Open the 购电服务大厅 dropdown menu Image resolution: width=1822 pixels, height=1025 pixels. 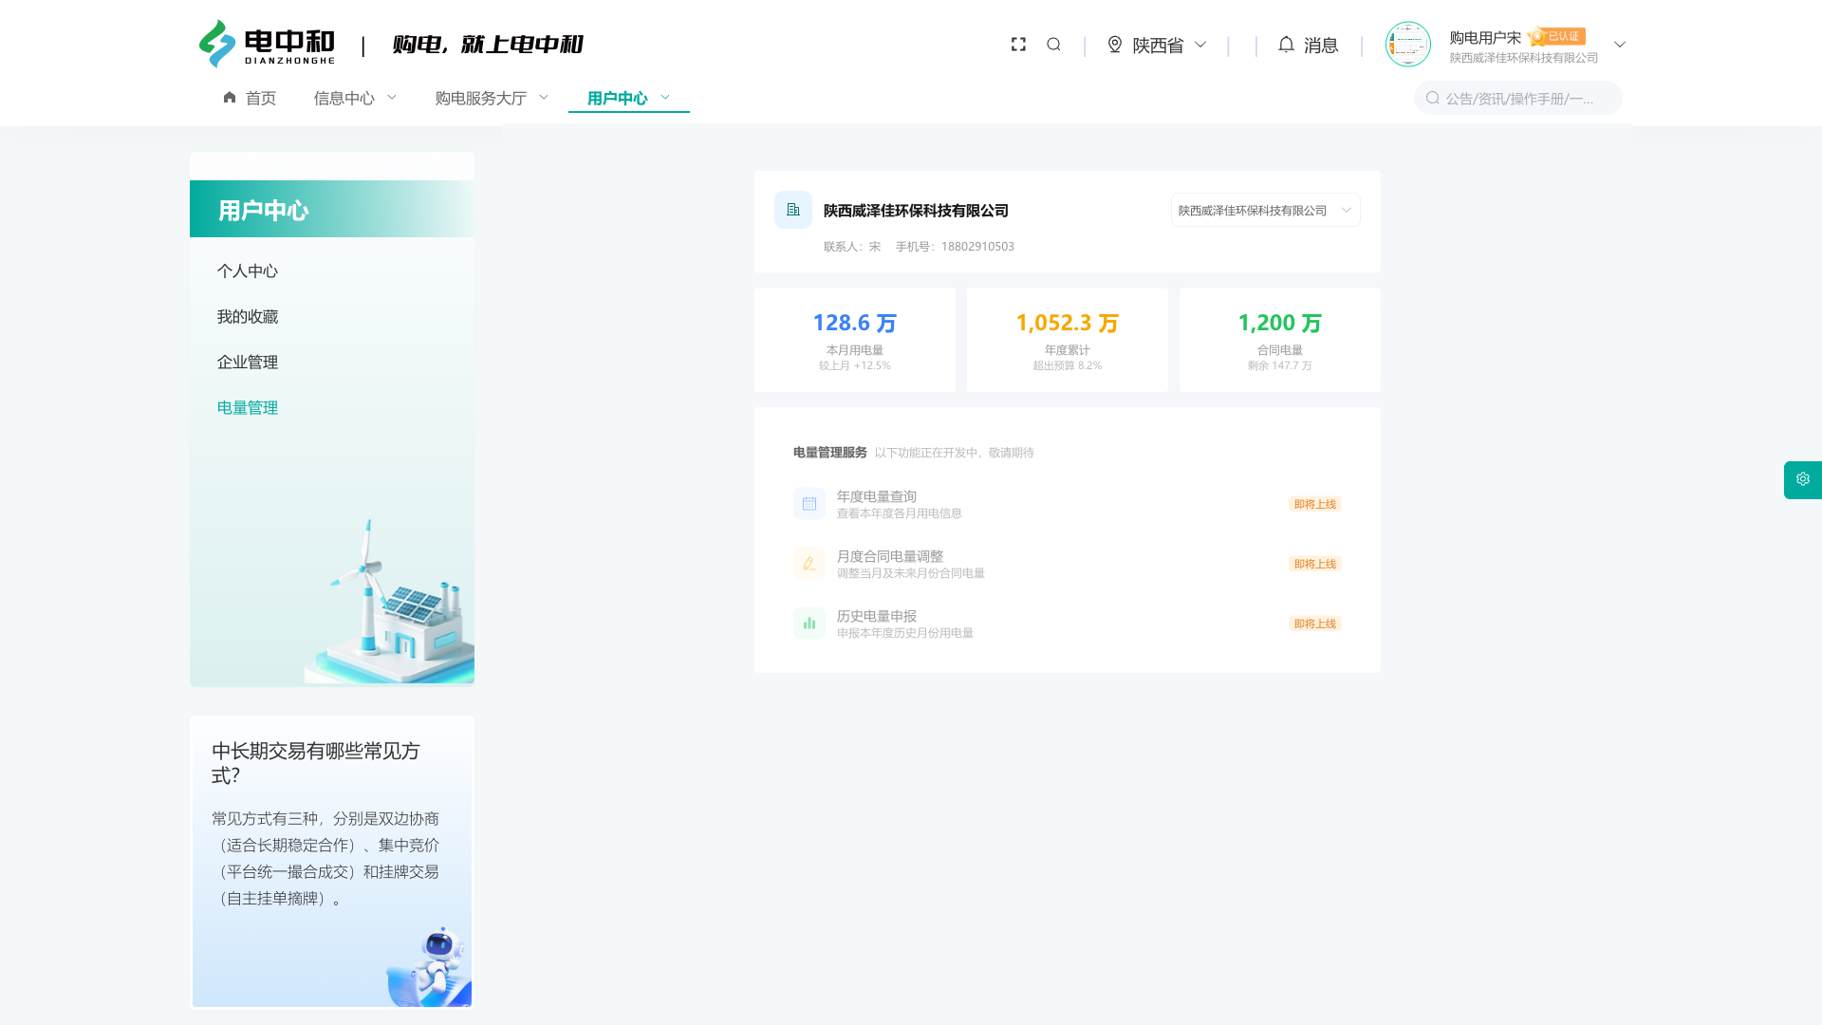point(492,98)
